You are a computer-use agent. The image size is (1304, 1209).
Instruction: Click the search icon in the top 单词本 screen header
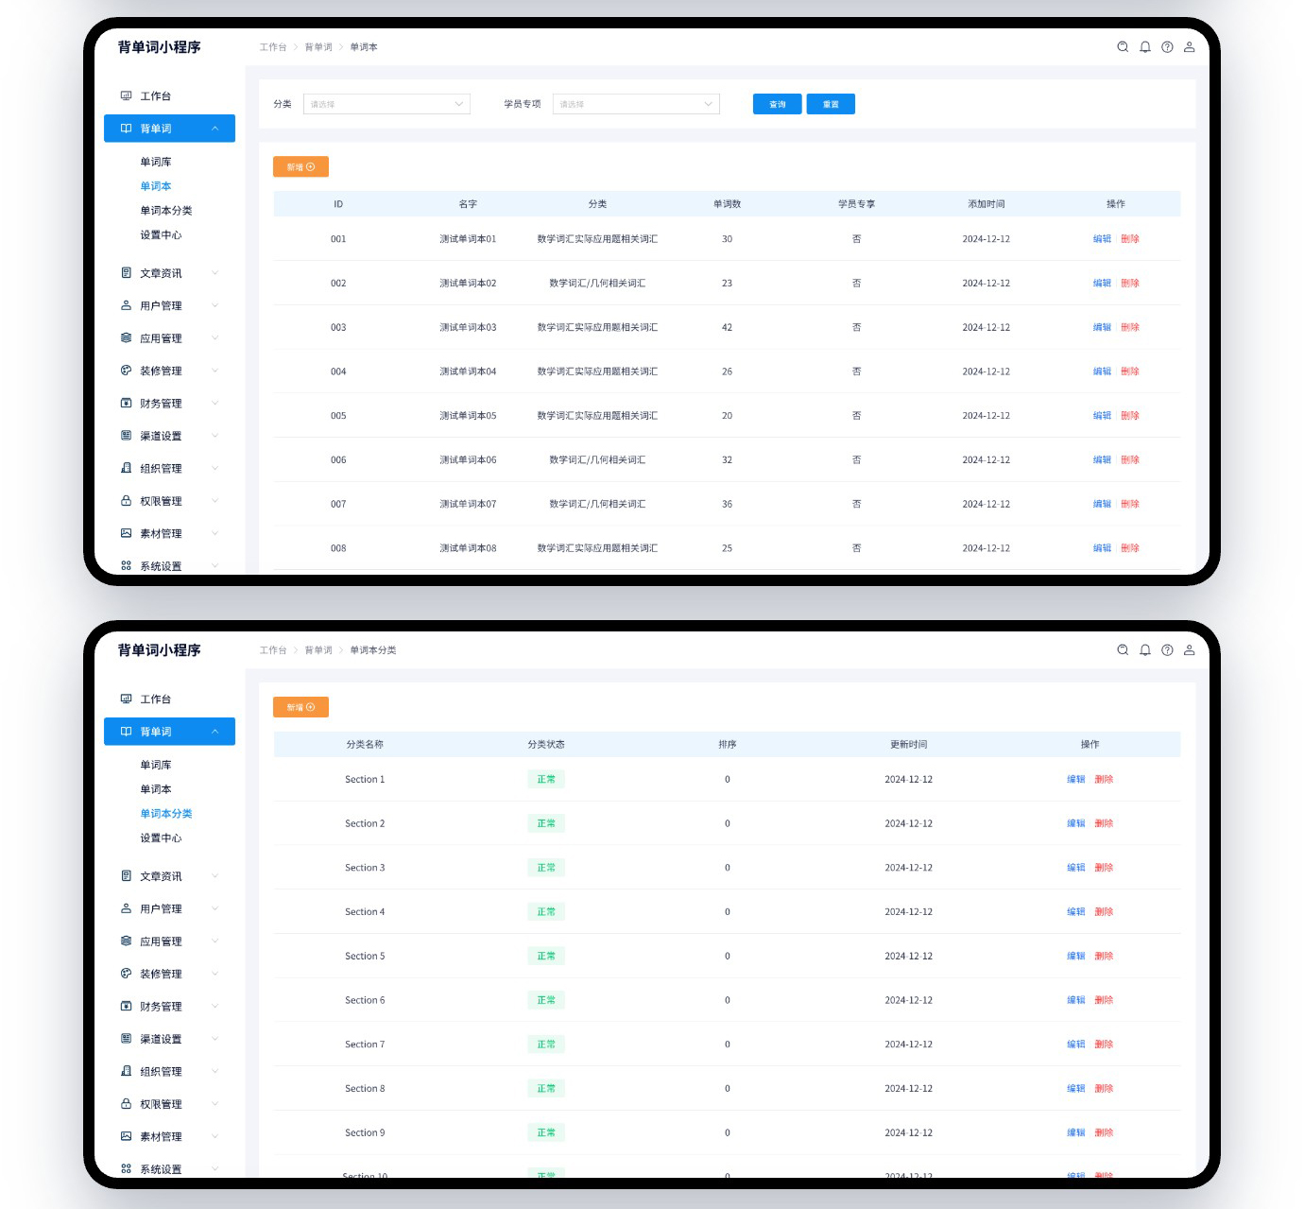1123,47
